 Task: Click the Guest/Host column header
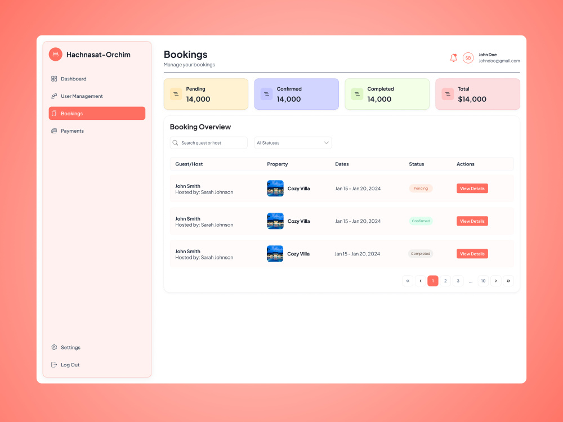pos(189,164)
